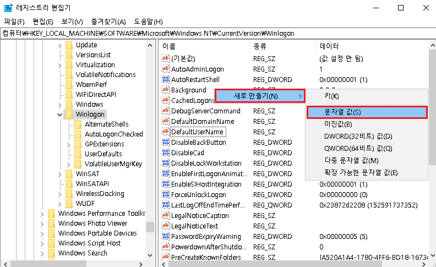Screen dimensions: 436x267
Task: Click the 이름 column header
Action: [x=169, y=46]
